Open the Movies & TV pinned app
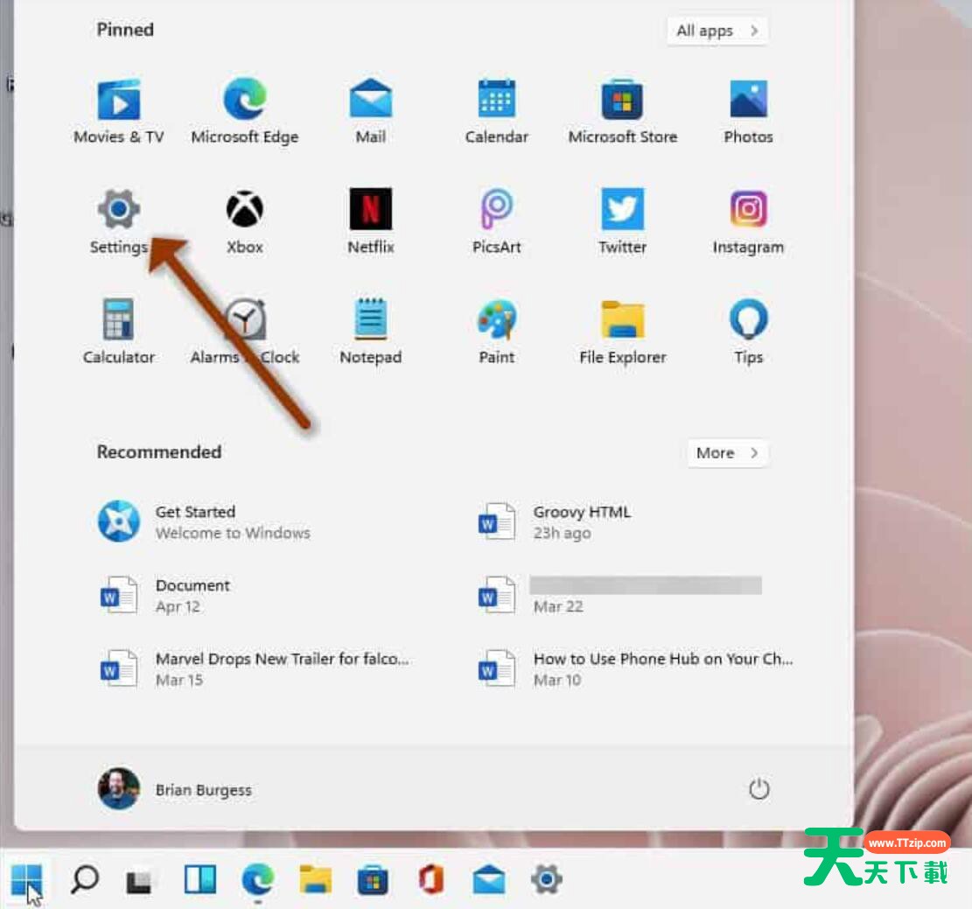 coord(118,112)
